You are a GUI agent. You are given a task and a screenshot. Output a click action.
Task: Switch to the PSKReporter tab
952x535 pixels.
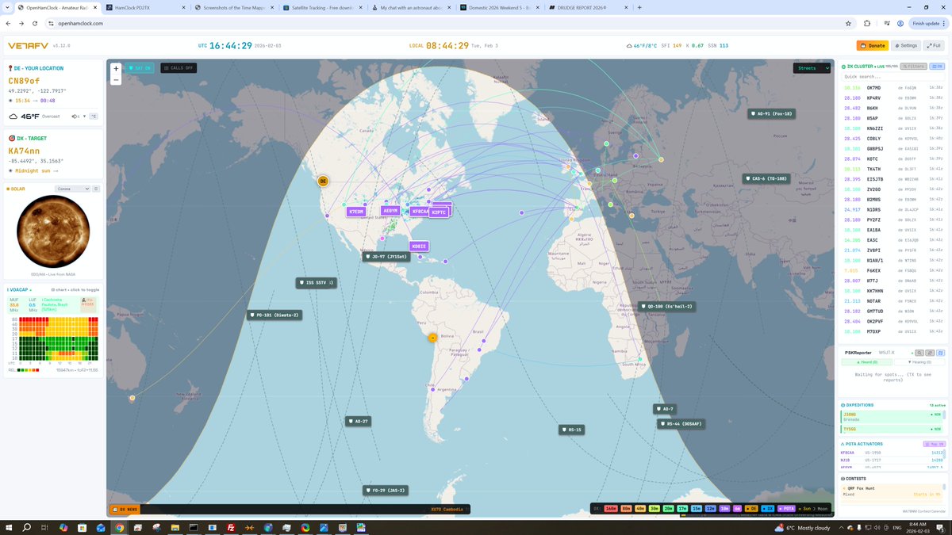[x=858, y=353]
